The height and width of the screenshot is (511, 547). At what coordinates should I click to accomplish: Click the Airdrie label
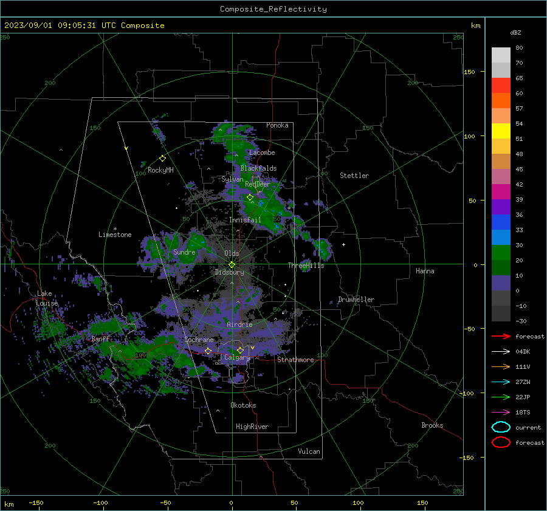239,324
